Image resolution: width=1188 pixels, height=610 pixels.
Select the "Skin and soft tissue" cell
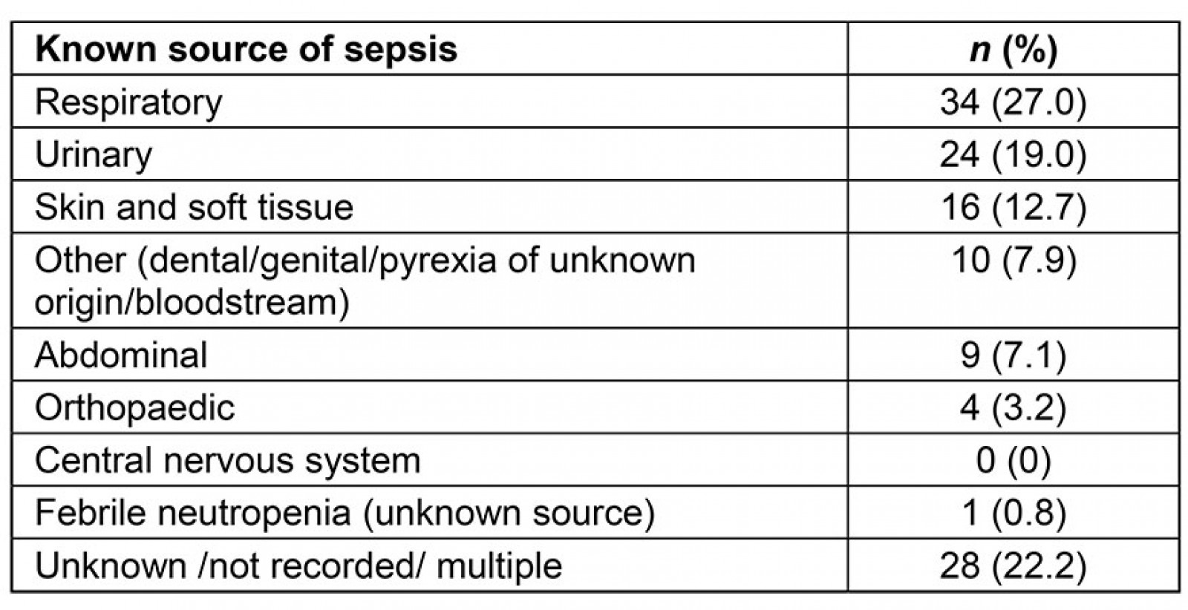[194, 207]
